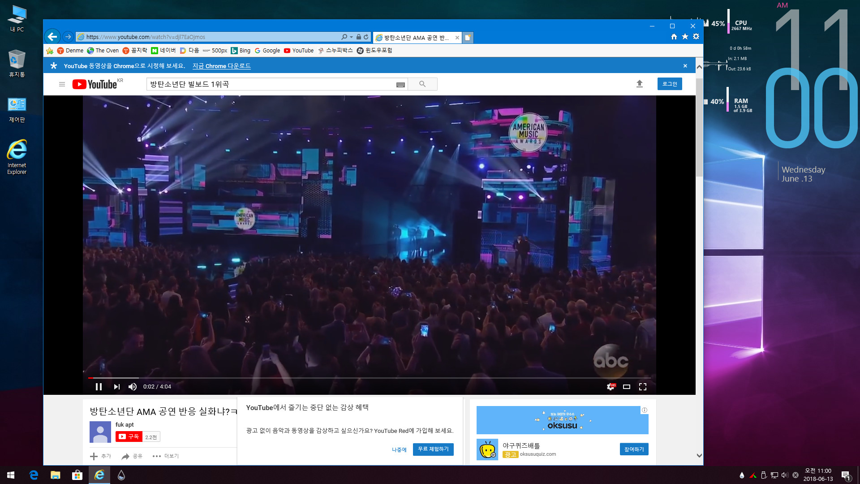This screenshot has width=860, height=484.
Task: Skip to the next video
Action: [116, 387]
